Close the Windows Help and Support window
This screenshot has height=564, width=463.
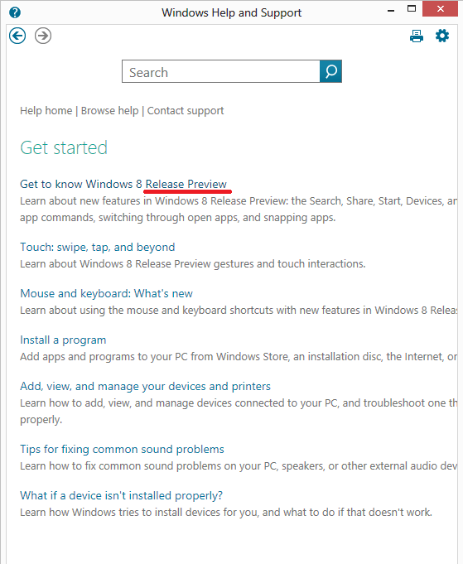pyautogui.click(x=441, y=9)
